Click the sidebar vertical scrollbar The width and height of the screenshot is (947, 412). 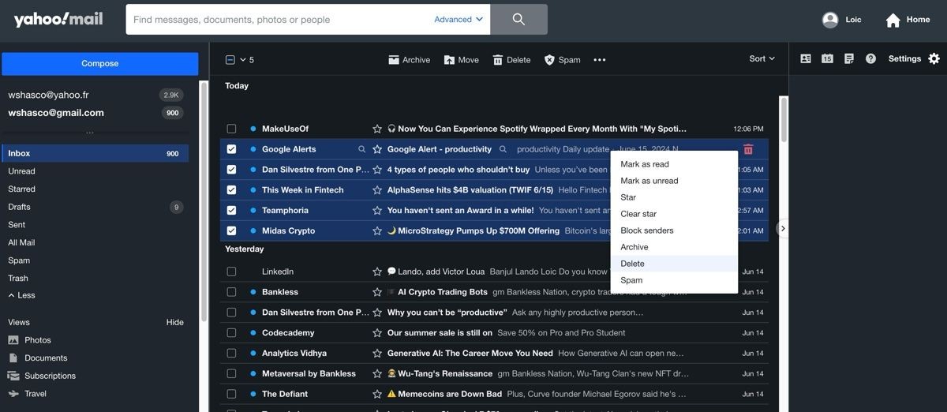coord(204,201)
